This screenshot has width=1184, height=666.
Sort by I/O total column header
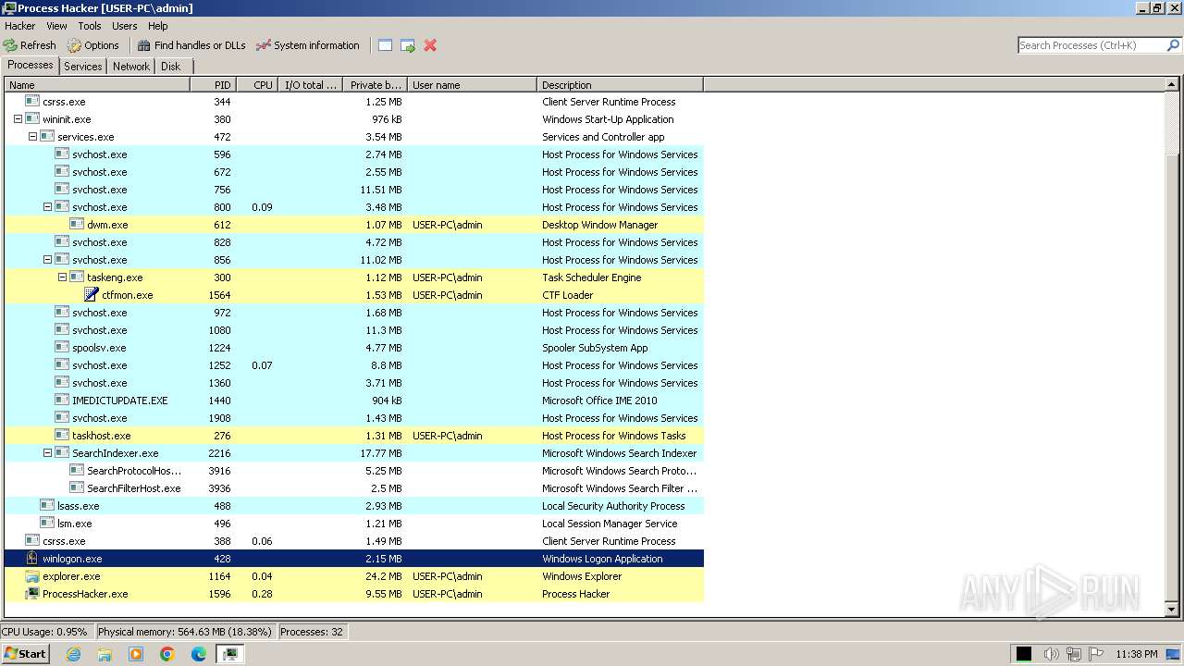coord(310,85)
